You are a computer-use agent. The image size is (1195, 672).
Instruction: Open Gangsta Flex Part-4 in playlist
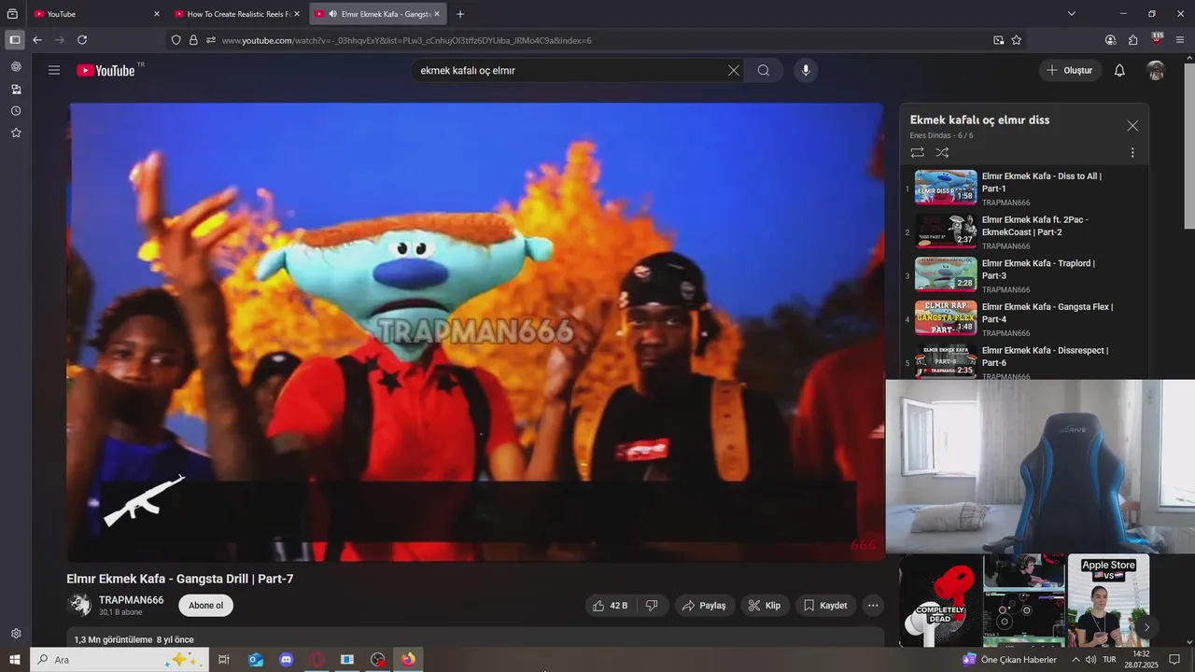coord(1025,318)
